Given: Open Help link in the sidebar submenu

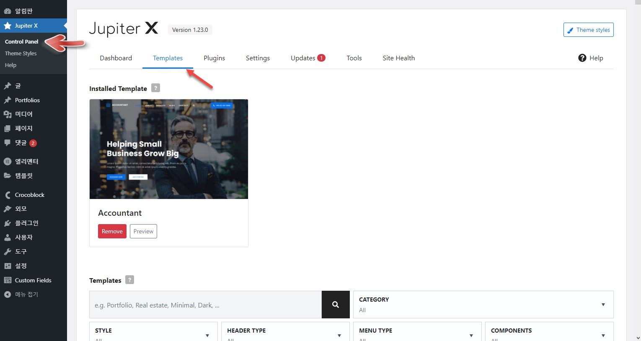Looking at the screenshot, I should [x=10, y=65].
